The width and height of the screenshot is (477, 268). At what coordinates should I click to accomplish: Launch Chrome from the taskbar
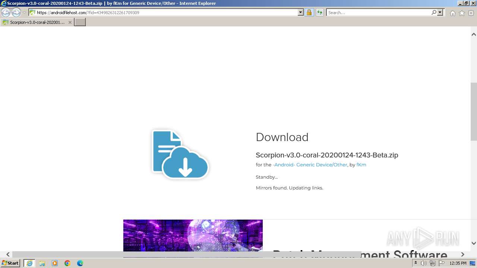click(x=67, y=263)
